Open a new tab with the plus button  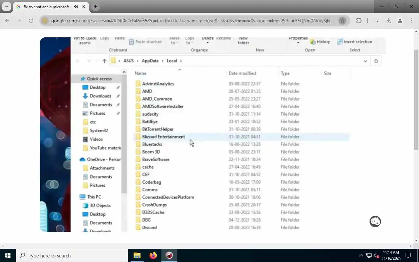point(95,7)
